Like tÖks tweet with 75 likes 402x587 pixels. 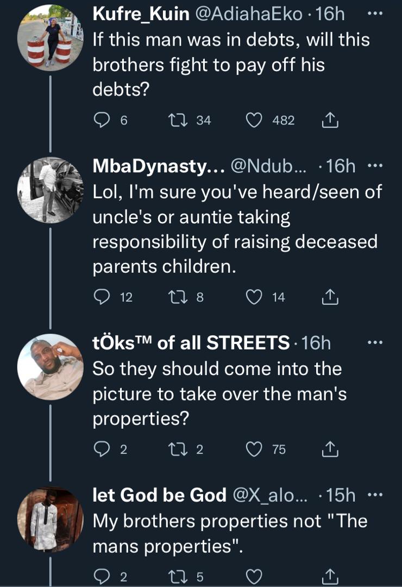(254, 449)
